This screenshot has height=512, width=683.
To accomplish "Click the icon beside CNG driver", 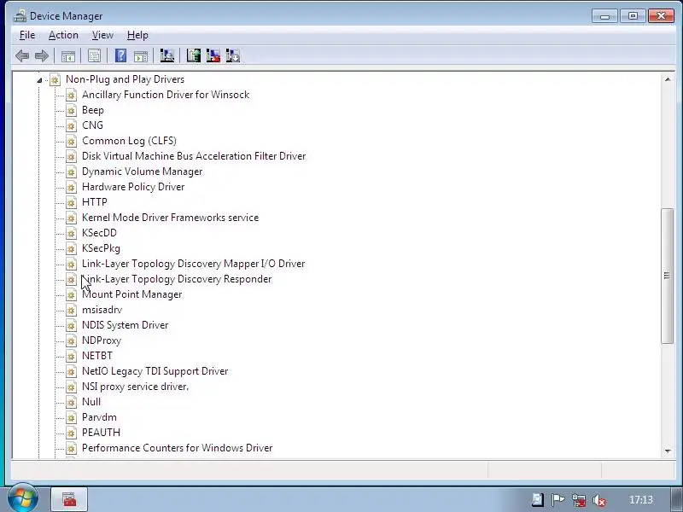I will point(71,125).
